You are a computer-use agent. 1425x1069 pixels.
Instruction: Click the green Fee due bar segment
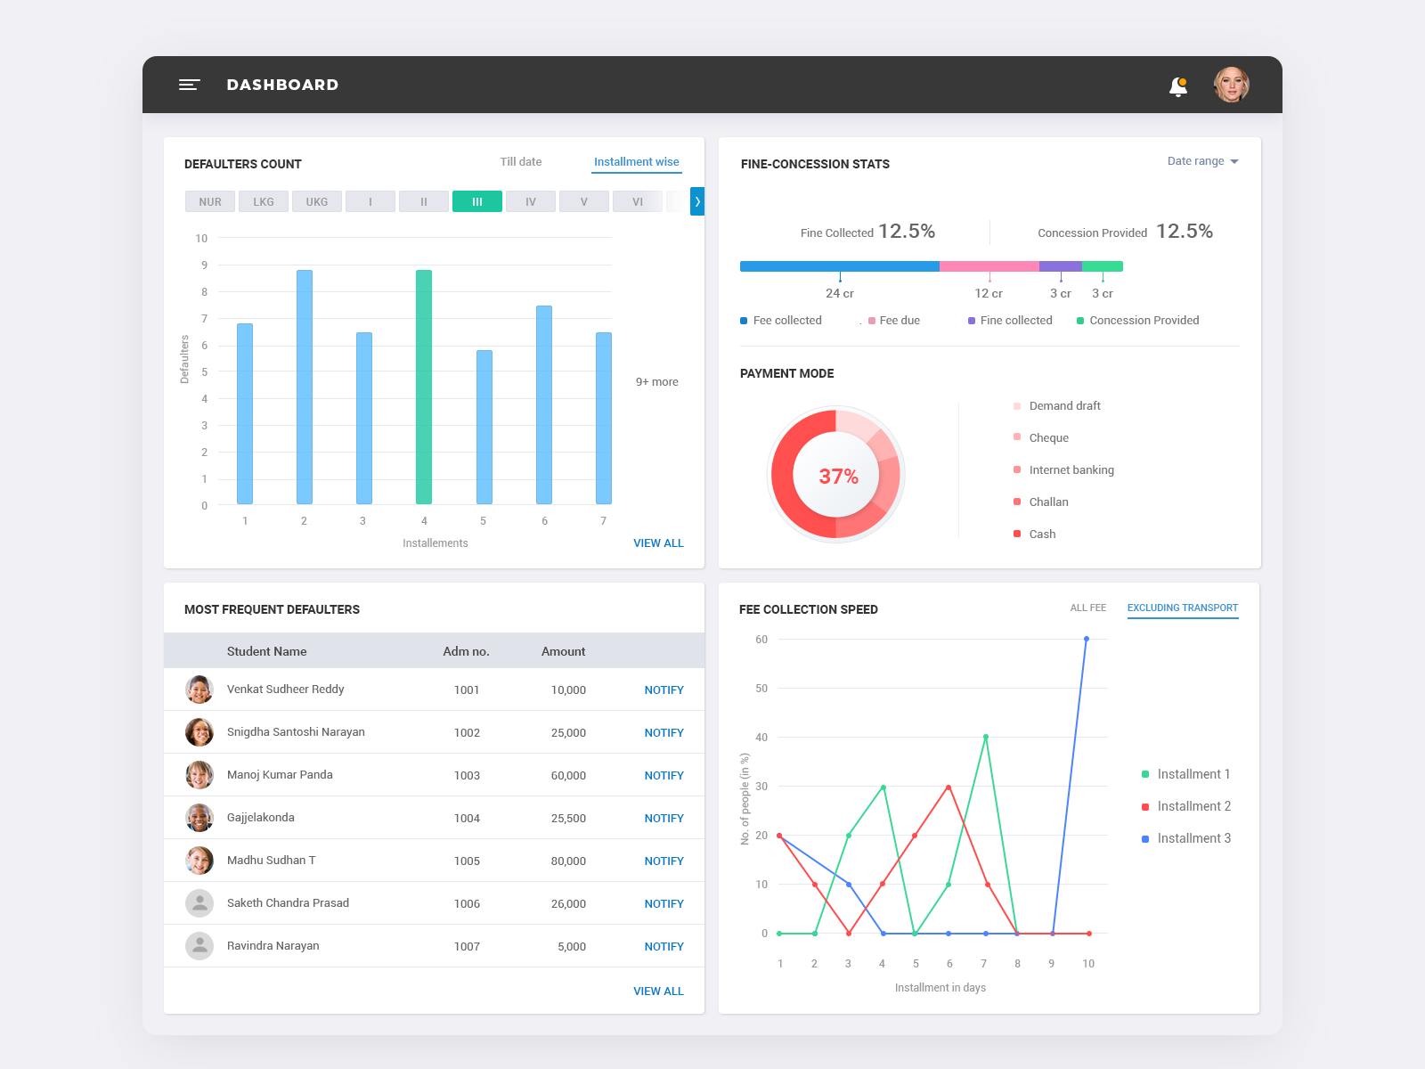pos(989,265)
